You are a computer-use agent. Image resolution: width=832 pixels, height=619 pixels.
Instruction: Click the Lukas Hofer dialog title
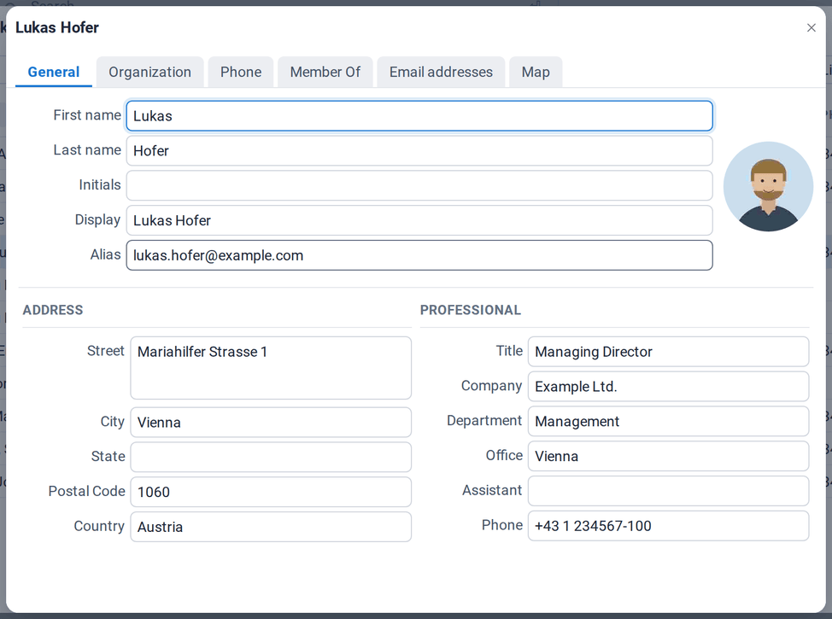57,27
